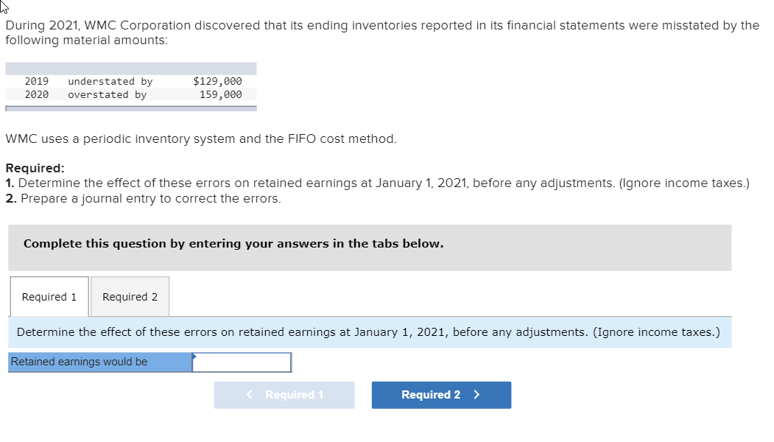Select the "Retained earnings would be" label cell
This screenshot has height=442, width=774.
tap(100, 362)
